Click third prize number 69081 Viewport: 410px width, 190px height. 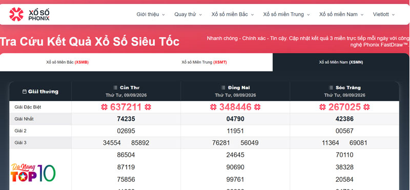pos(358,143)
